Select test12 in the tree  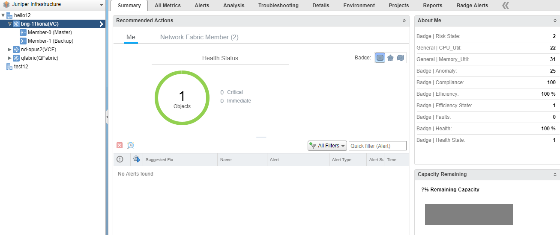(21, 67)
